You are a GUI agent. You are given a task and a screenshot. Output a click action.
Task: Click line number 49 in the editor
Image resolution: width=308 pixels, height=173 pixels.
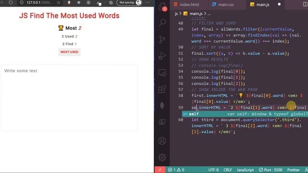180,29
